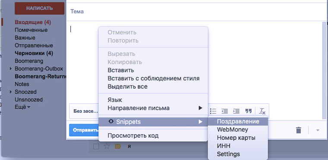Open the Отправленные folder
This screenshot has width=328, height=160.
(x=34, y=46)
